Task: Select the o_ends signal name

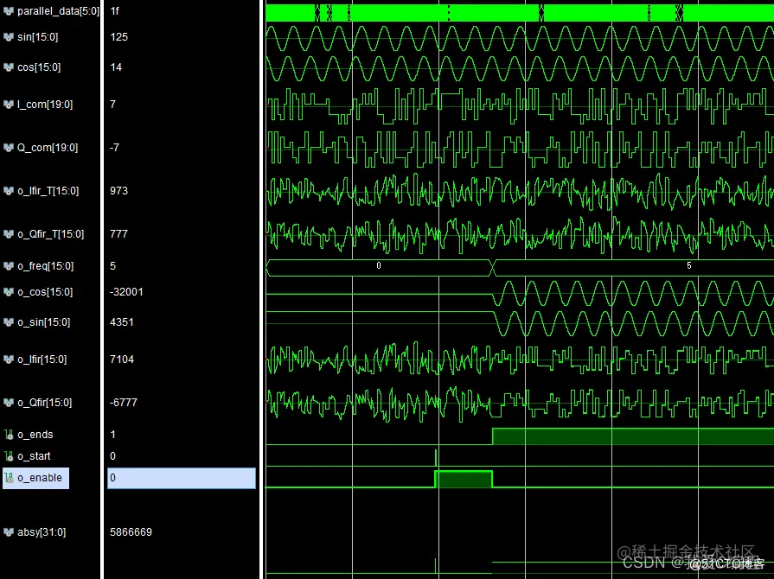Action: pos(35,435)
